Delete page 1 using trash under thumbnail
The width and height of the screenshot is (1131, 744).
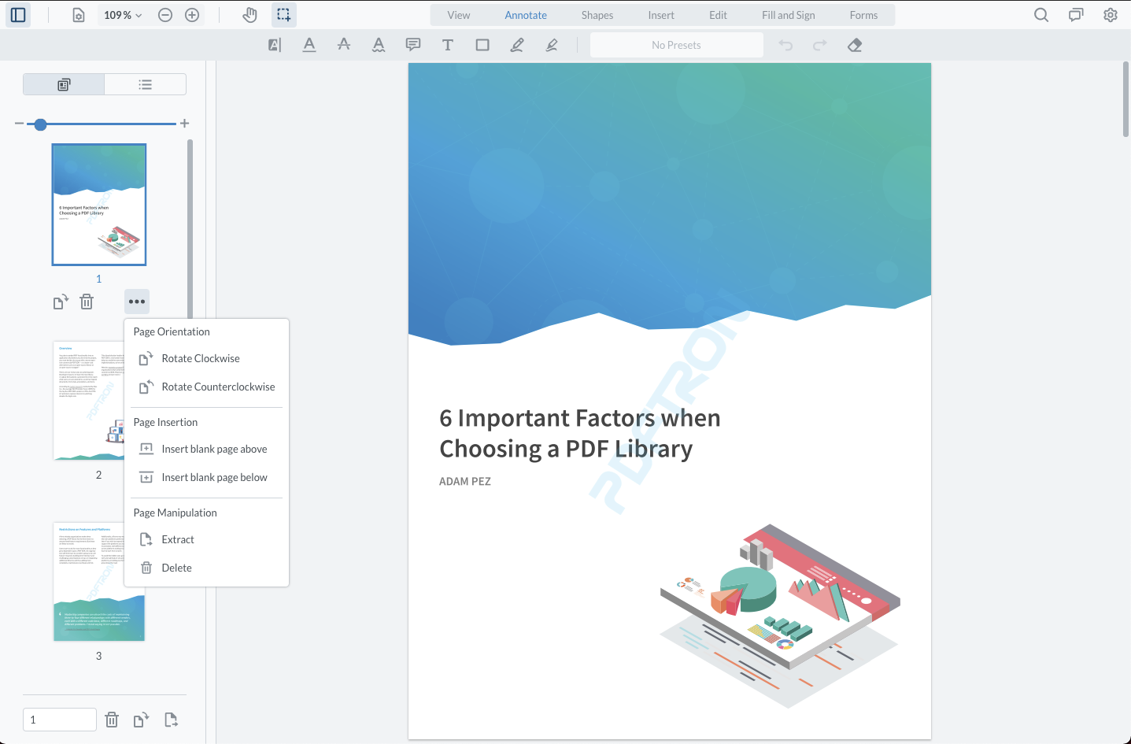87,302
